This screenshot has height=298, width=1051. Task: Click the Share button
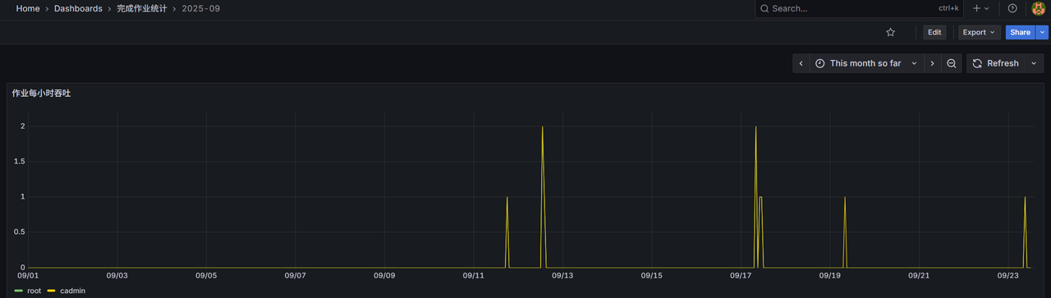tap(1020, 32)
